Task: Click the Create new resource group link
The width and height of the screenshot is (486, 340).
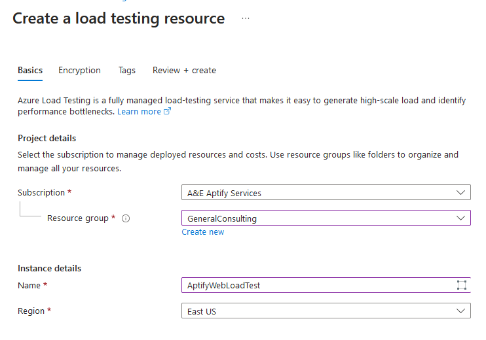Action: coord(202,231)
